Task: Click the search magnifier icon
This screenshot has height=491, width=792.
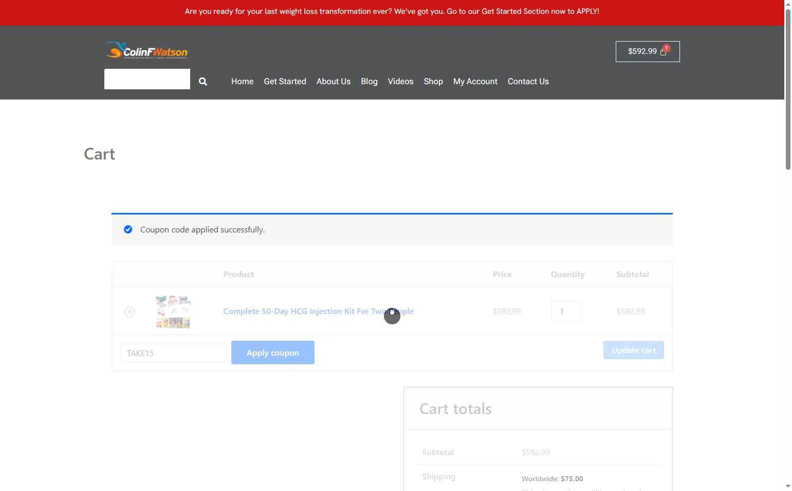Action: pyautogui.click(x=203, y=82)
